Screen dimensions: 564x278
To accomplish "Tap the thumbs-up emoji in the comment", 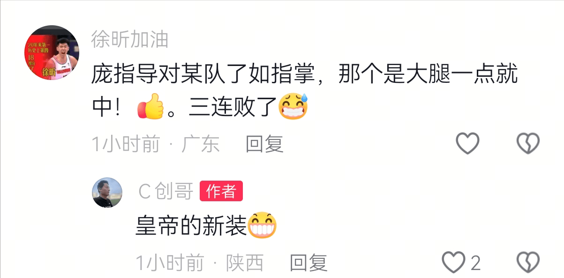I will point(150,107).
